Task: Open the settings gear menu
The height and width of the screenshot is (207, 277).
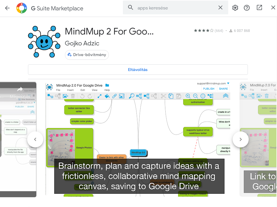Action: [235, 8]
